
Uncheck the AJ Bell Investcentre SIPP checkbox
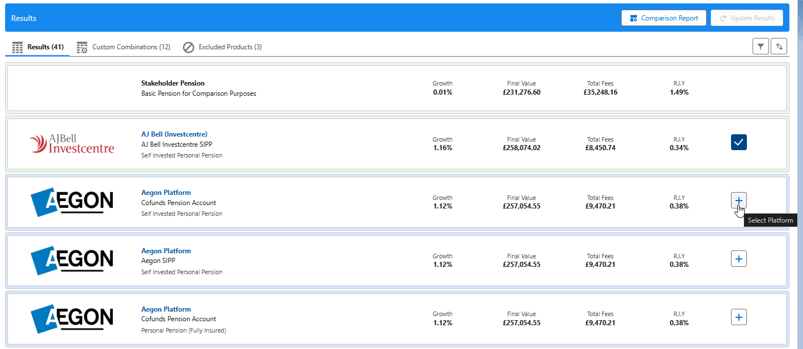coord(739,143)
